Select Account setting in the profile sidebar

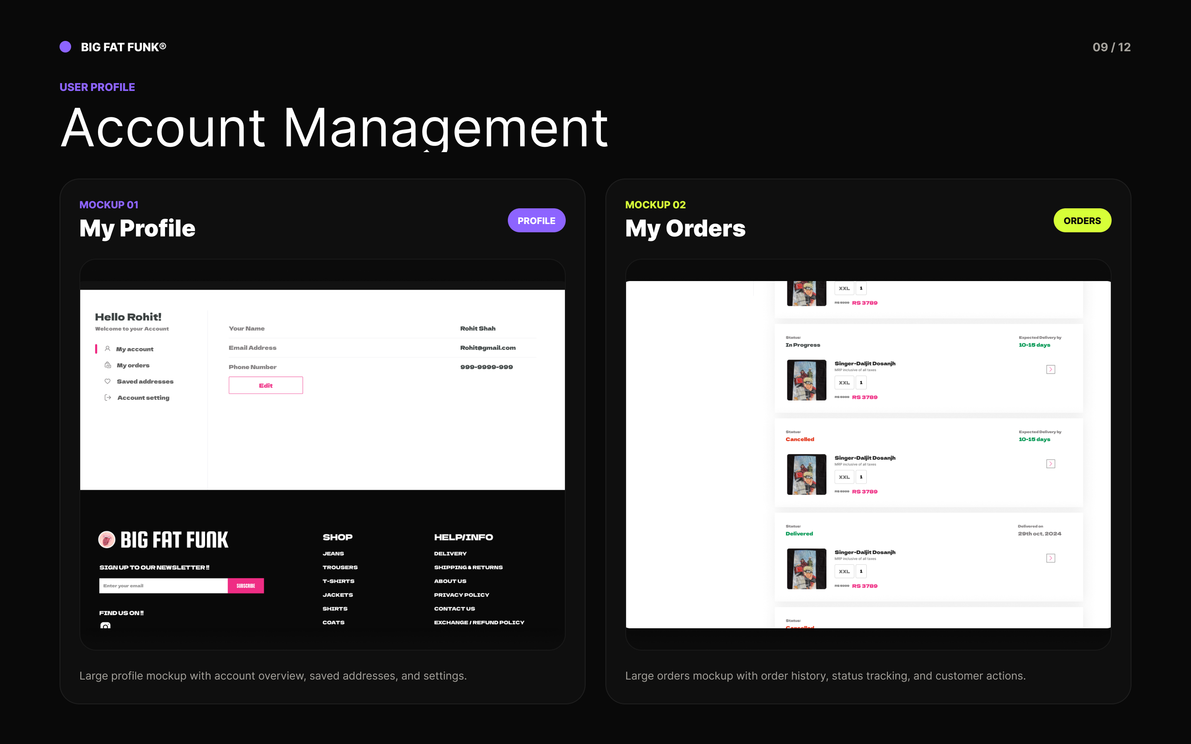143,398
